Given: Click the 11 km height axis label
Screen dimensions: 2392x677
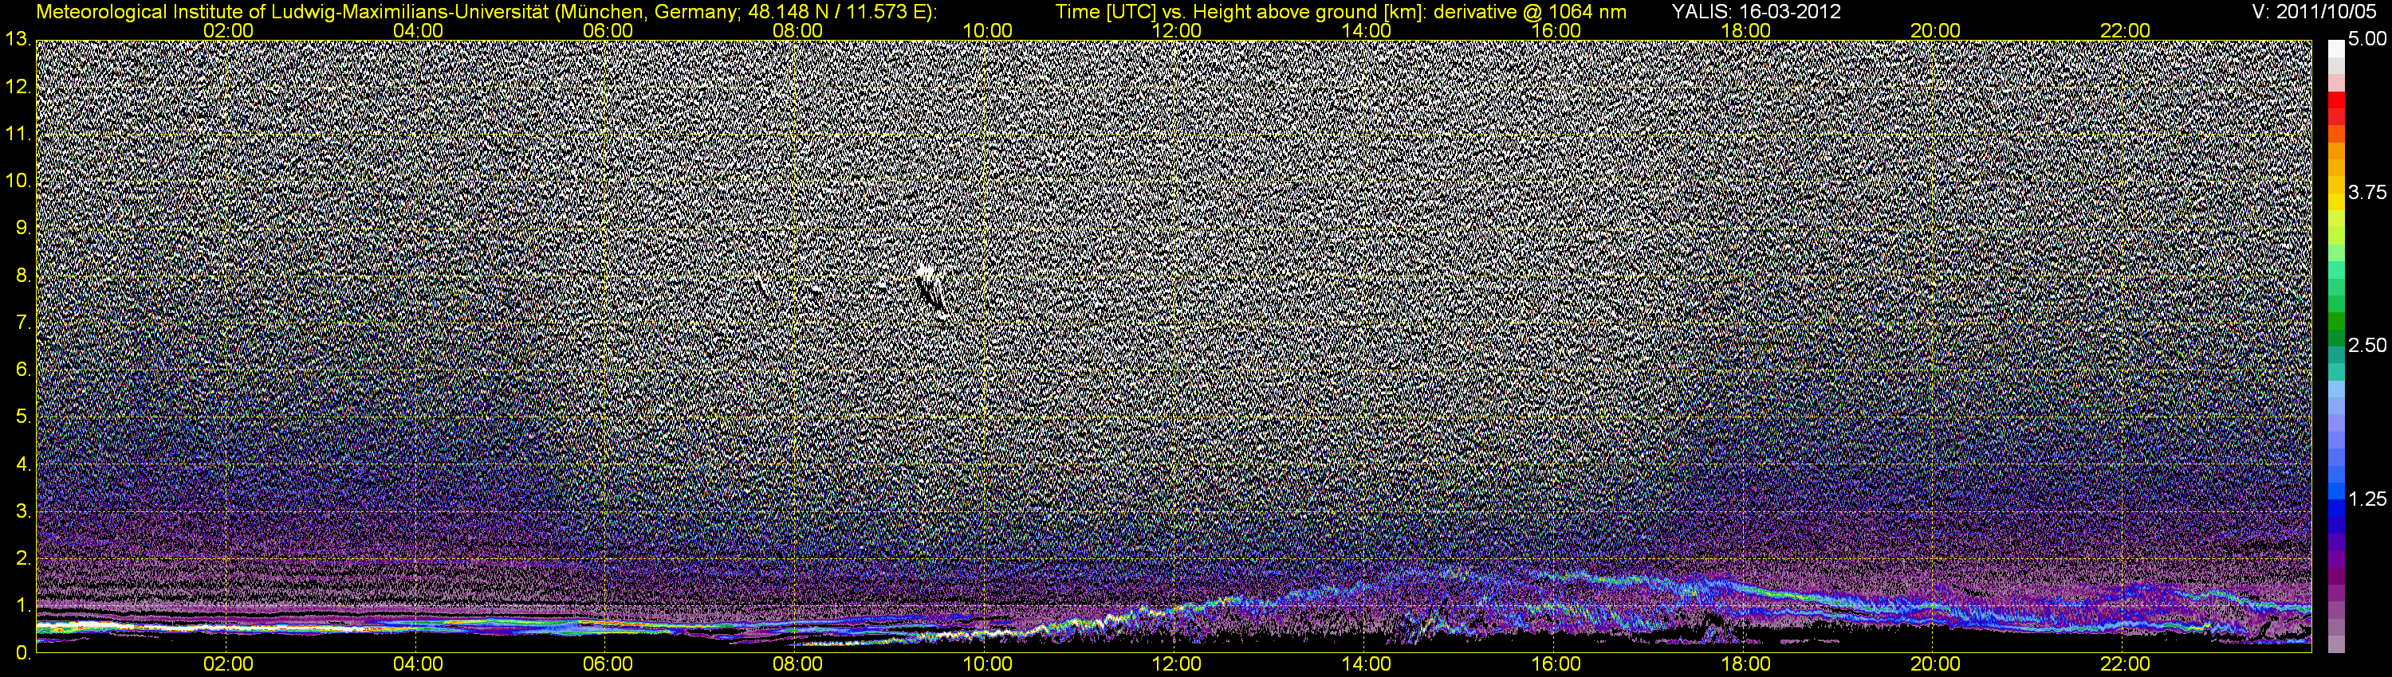Looking at the screenshot, I should tap(17, 134).
